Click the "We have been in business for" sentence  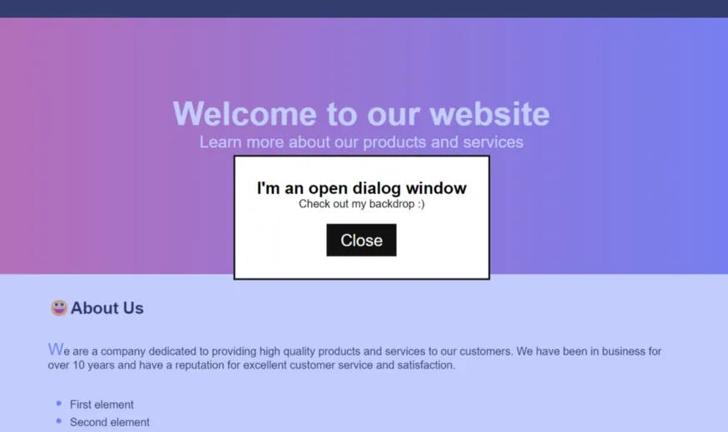click(x=589, y=351)
